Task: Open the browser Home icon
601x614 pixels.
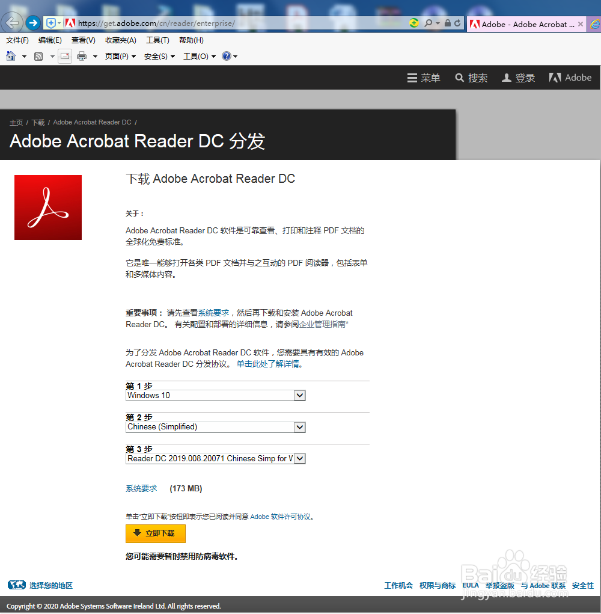Action: pos(11,56)
